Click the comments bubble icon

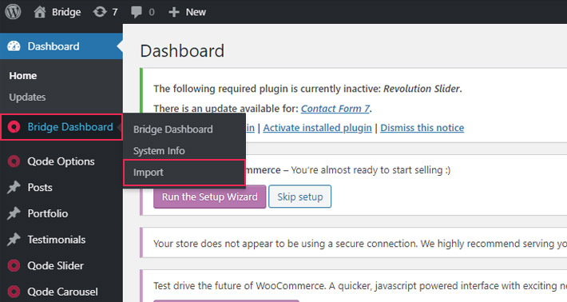pos(137,12)
